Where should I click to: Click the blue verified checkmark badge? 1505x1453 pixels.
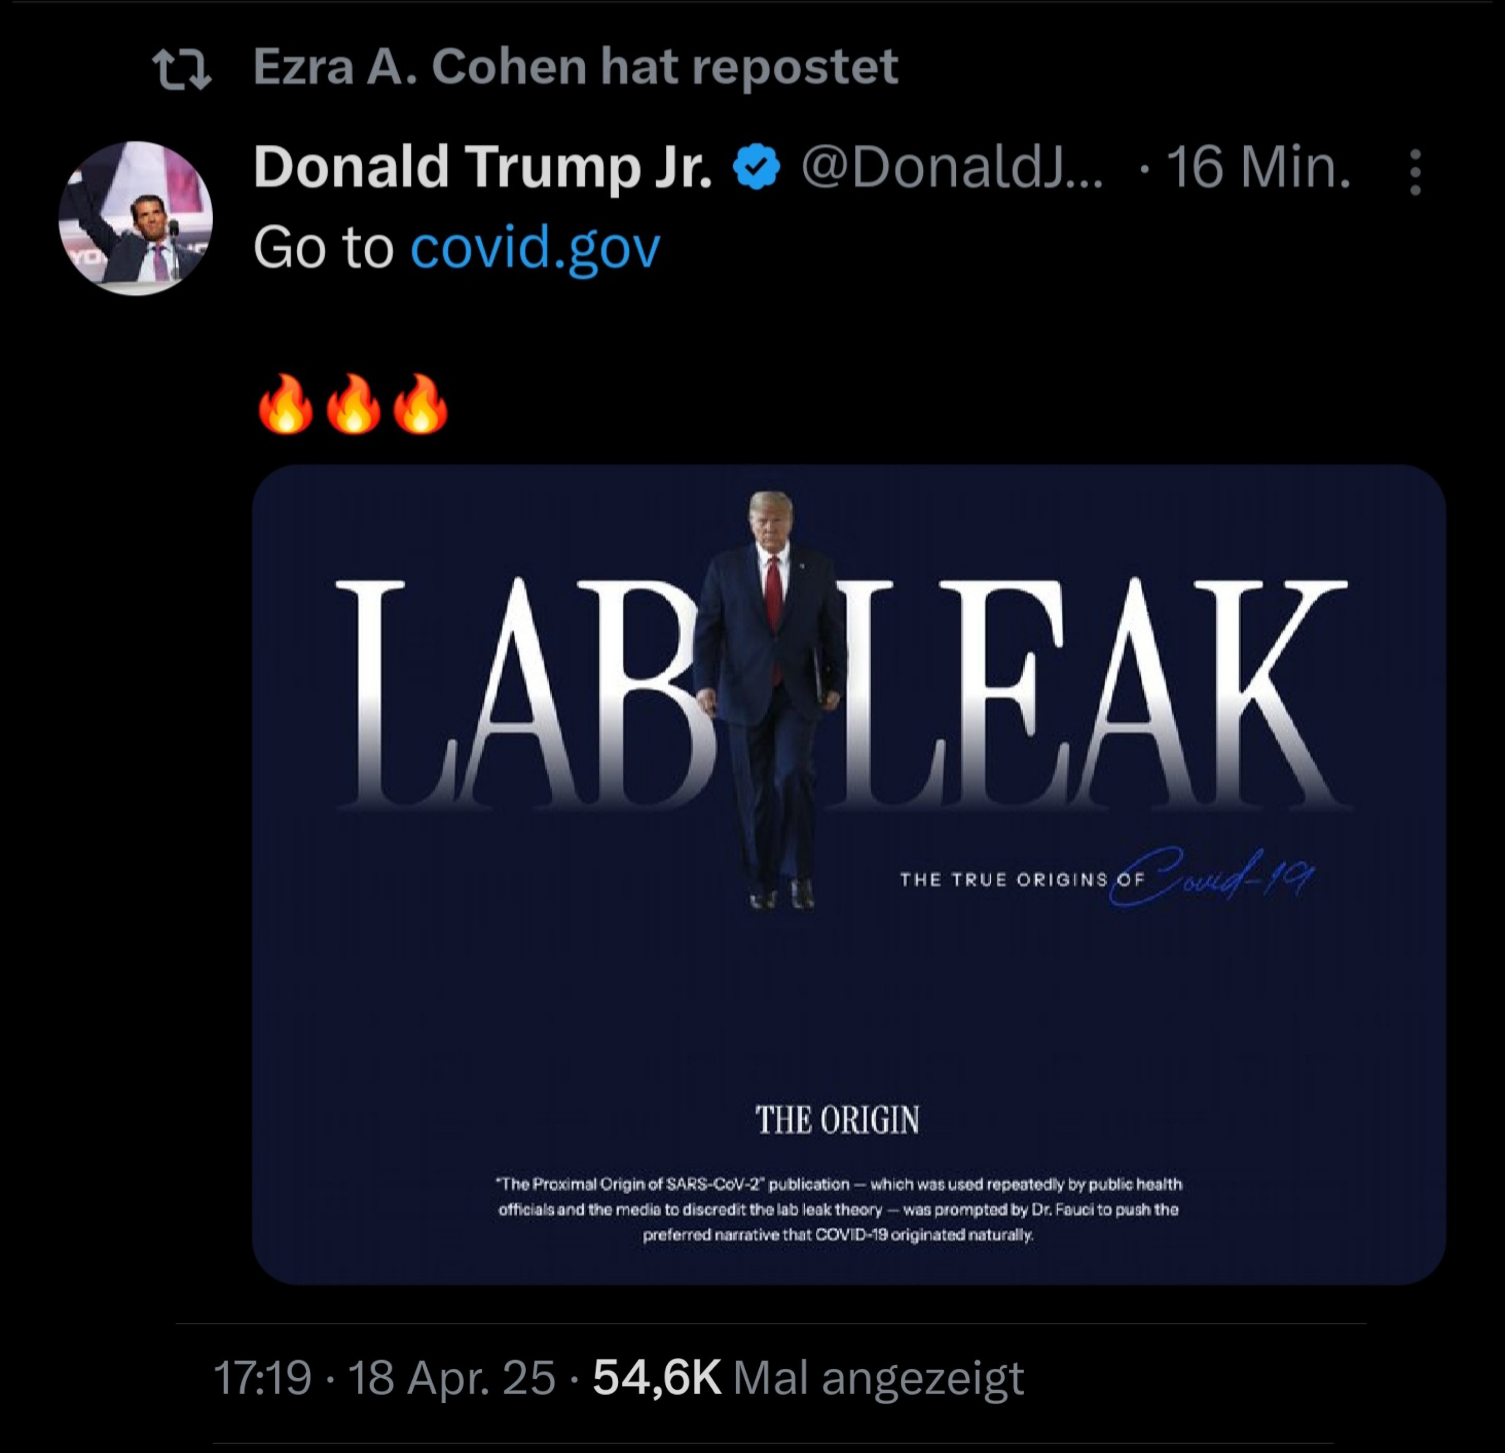(756, 167)
